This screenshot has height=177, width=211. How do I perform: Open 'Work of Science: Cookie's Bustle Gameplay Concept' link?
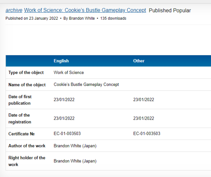click(85, 10)
